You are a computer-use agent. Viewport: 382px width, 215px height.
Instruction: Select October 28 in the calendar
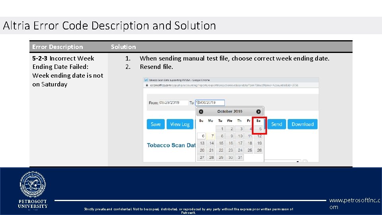click(x=211, y=158)
